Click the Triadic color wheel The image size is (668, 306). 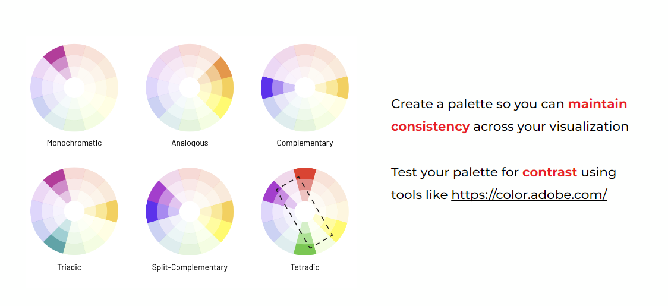74,212
